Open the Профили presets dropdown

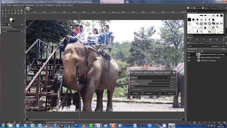pyautogui.click(x=154, y=78)
